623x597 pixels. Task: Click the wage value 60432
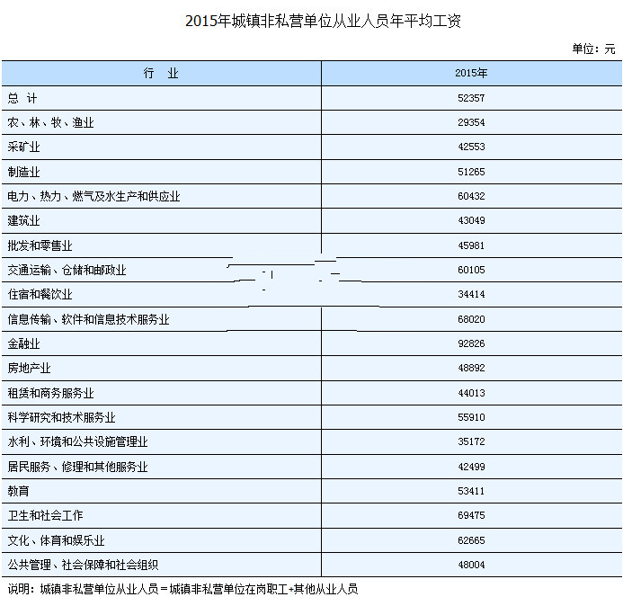coord(471,196)
